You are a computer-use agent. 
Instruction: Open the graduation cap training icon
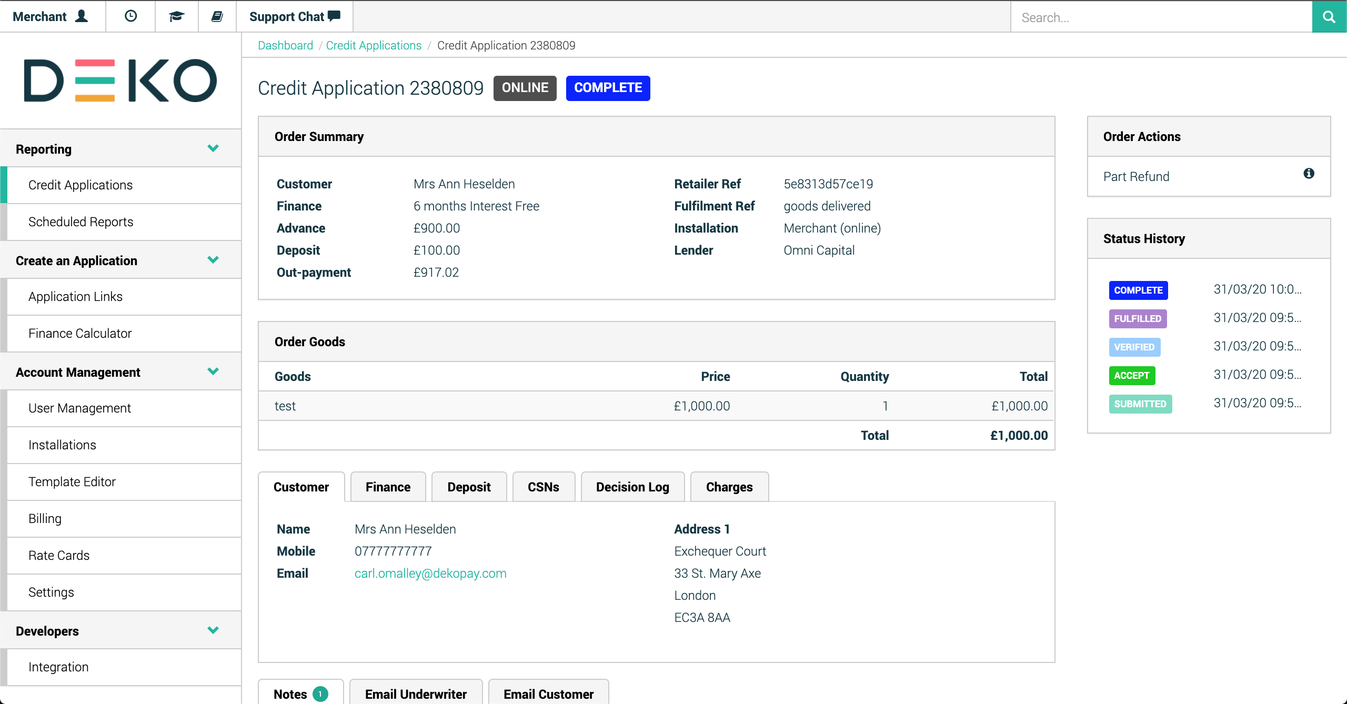176,16
